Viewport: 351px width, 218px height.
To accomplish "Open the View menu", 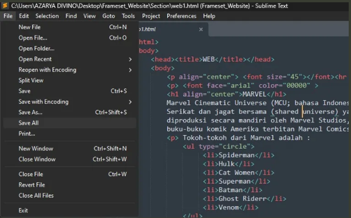I will click(89, 16).
